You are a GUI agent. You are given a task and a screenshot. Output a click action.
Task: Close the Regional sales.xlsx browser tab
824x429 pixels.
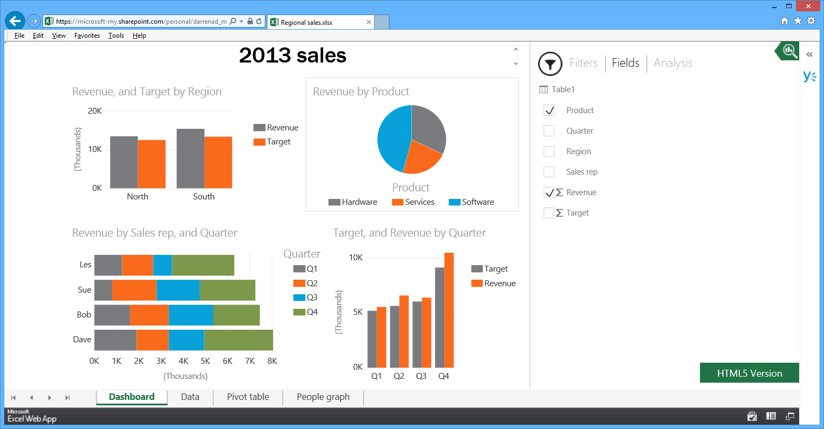click(369, 22)
